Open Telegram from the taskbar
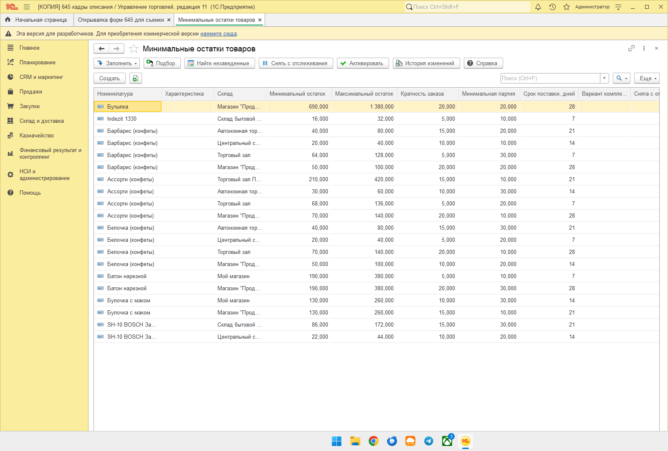668x451 pixels. pos(429,441)
